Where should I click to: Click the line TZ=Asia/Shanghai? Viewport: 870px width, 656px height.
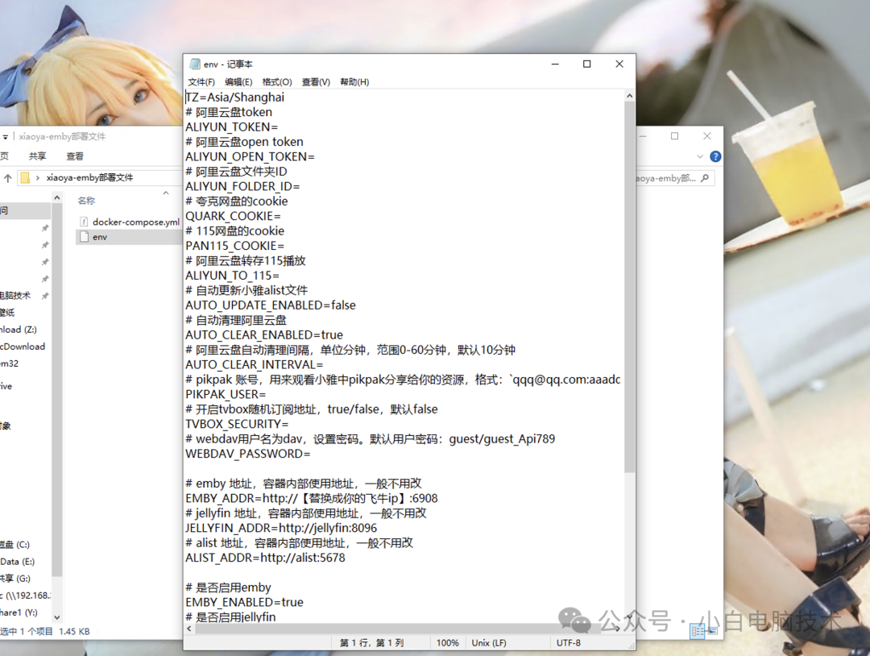click(234, 98)
